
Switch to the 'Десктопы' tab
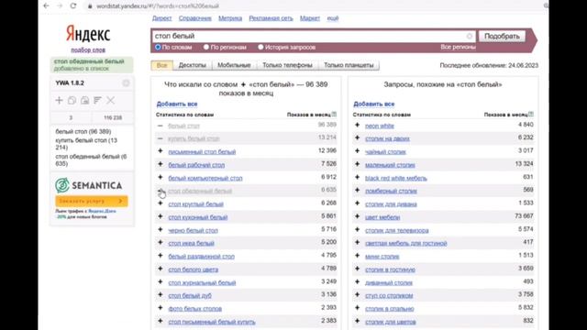192,65
